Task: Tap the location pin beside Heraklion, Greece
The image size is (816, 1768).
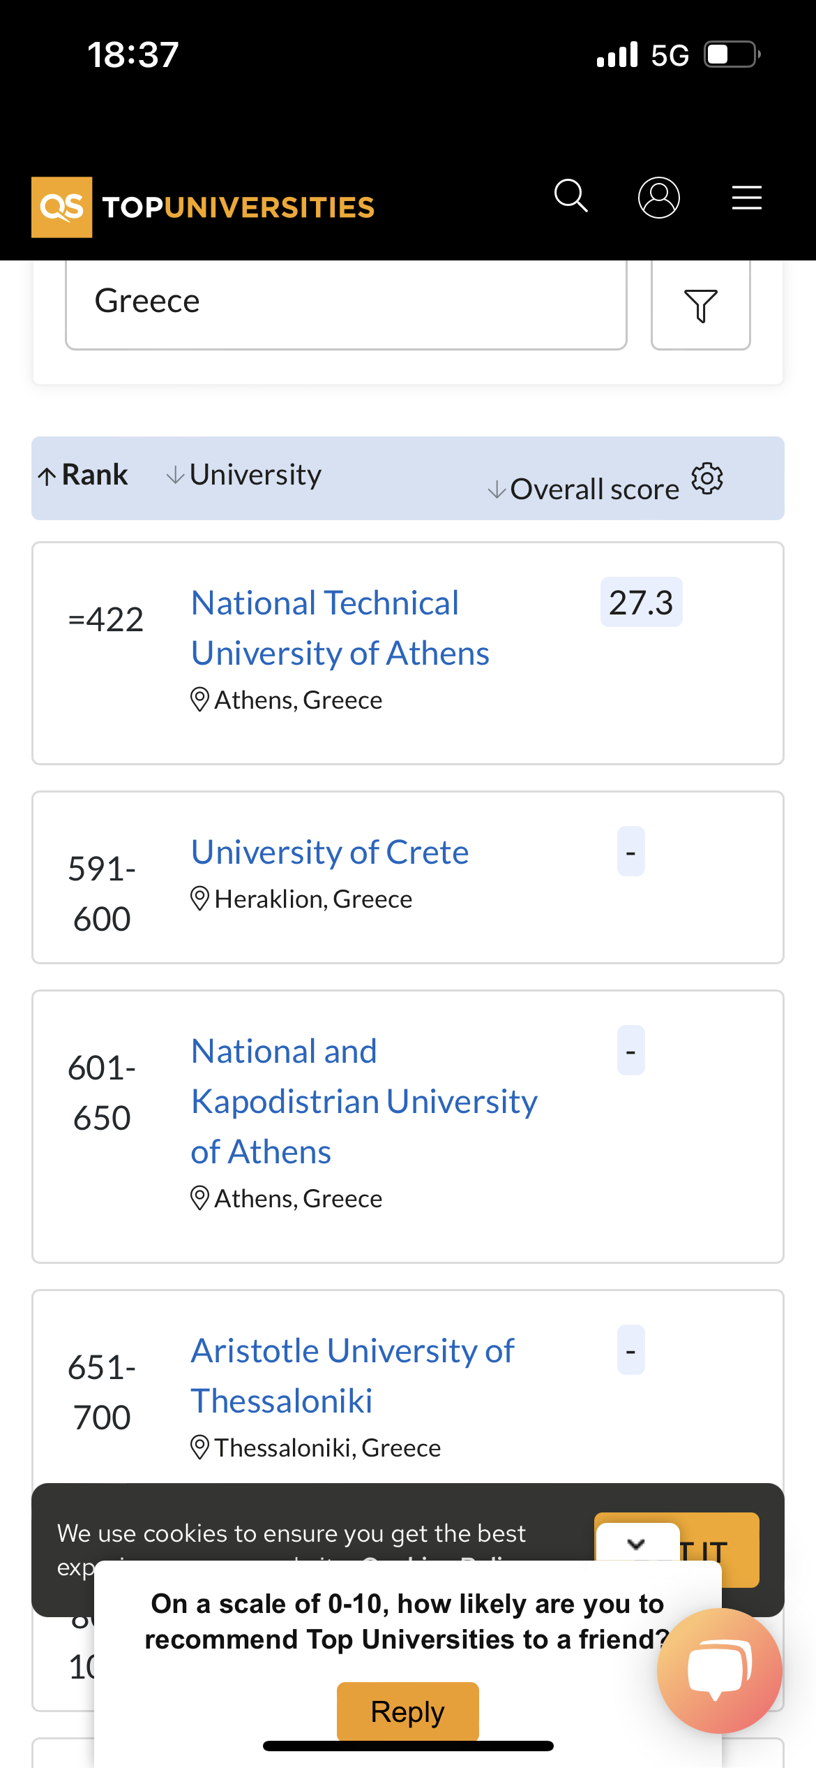Action: click(x=199, y=899)
